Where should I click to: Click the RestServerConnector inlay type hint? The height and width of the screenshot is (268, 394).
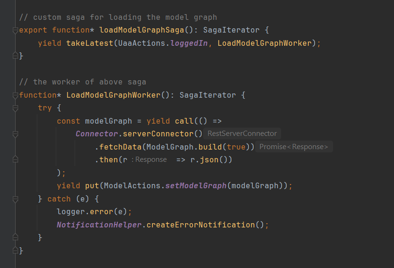(242, 134)
